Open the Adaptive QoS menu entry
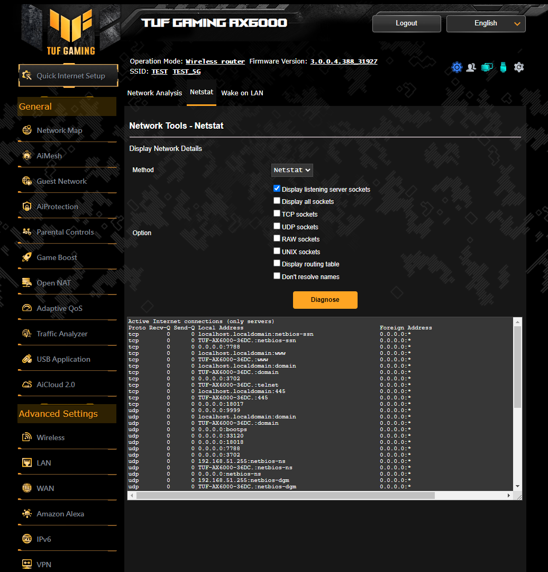The width and height of the screenshot is (548, 572). (59, 308)
